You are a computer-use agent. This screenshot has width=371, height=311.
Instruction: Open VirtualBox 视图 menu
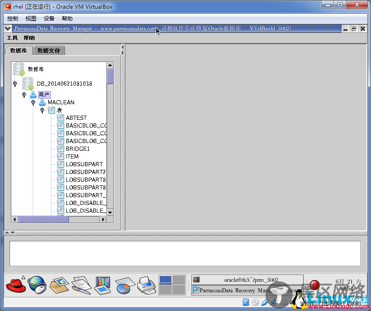pos(31,19)
